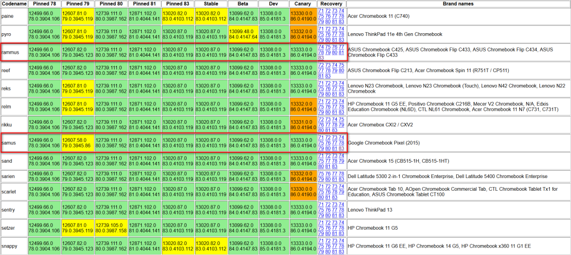This screenshot has height=255, width=571.
Task: Open recovery link 83 in samus row
Action: (341, 148)
